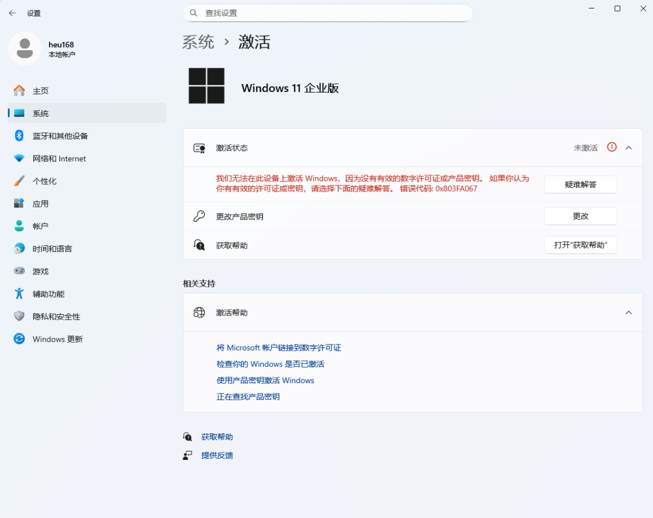653x518 pixels.
Task: Collapse the 激活状态 section
Action: [x=628, y=147]
